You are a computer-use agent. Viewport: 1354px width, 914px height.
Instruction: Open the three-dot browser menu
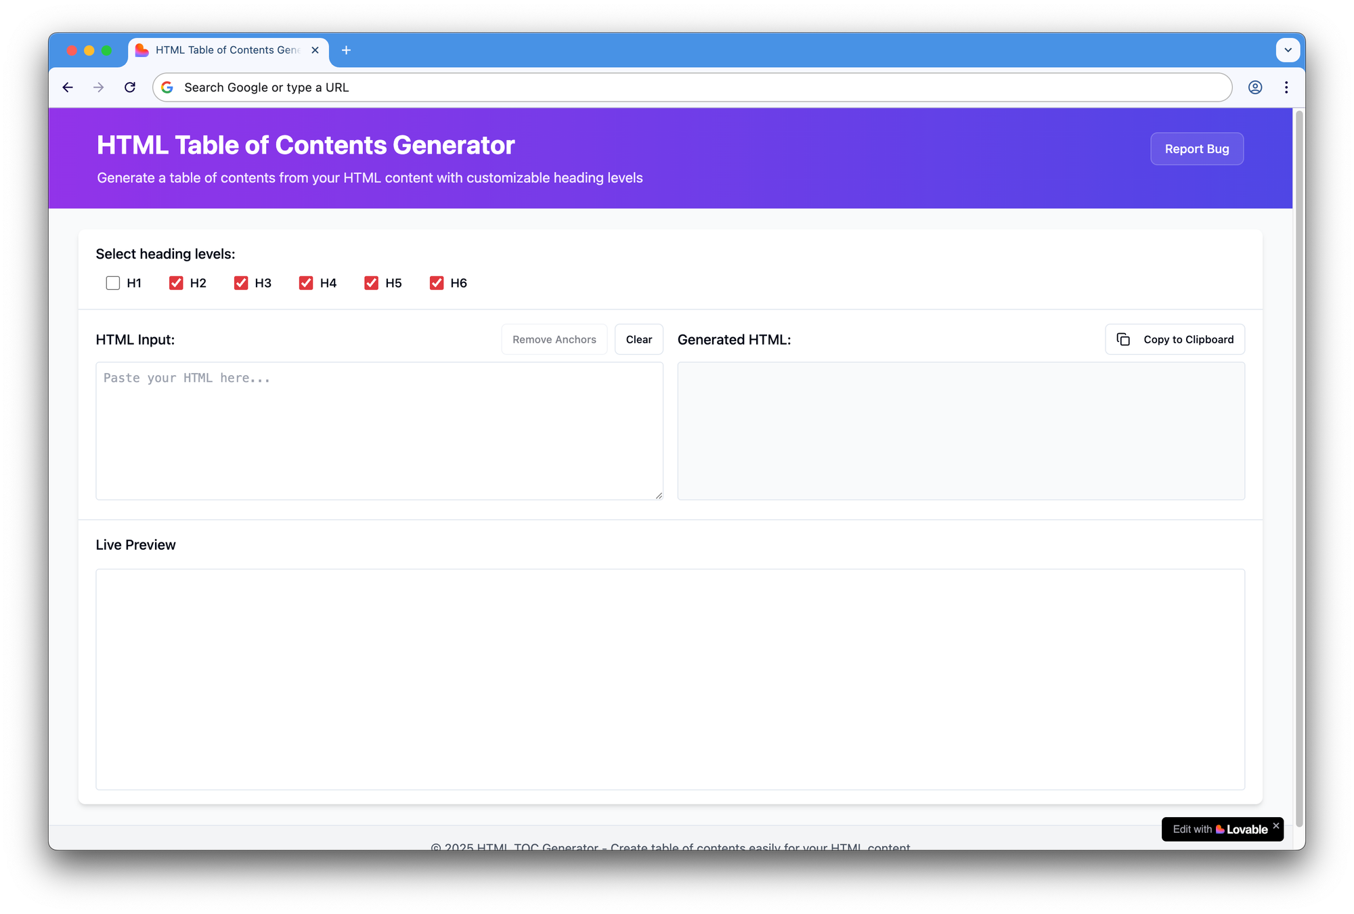click(1286, 87)
